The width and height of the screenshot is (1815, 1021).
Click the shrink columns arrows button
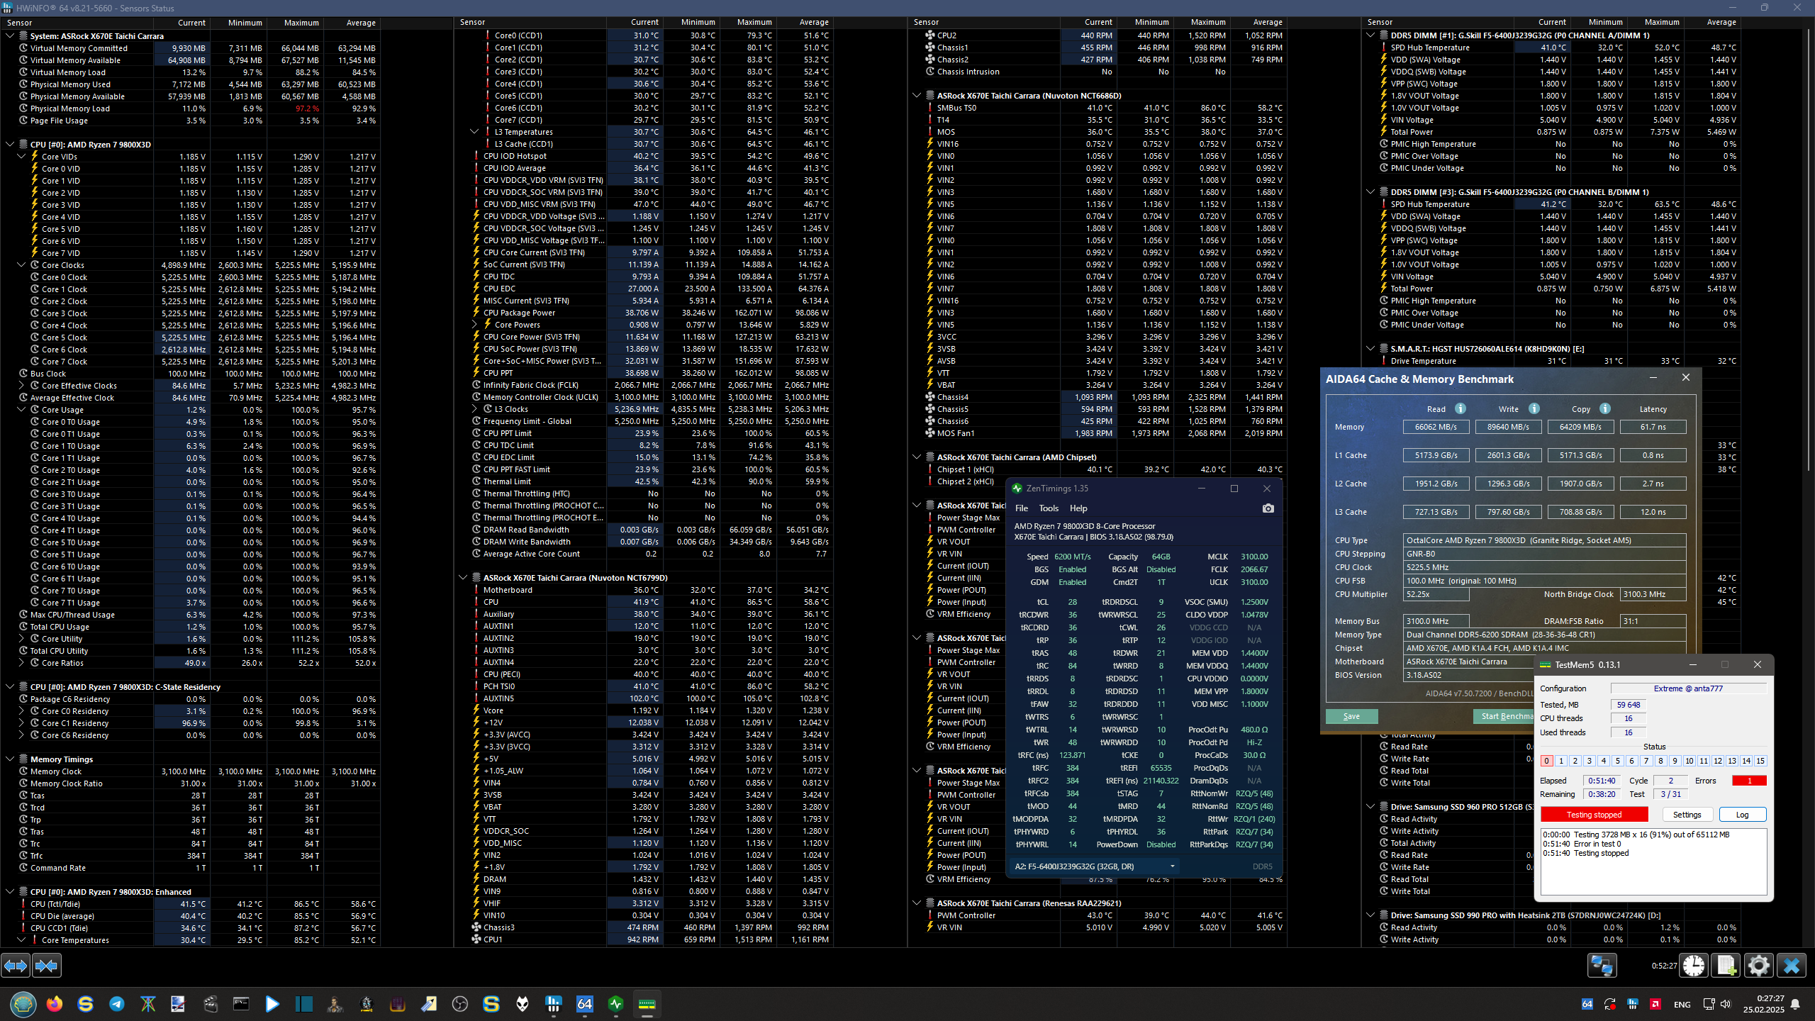pyautogui.click(x=47, y=966)
